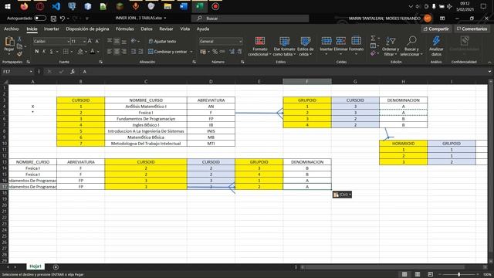The width and height of the screenshot is (494, 278).
Task: Click the Undo arrow icon
Action: pos(63,19)
